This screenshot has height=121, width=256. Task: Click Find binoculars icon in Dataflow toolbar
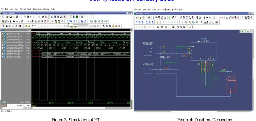coord(173,17)
